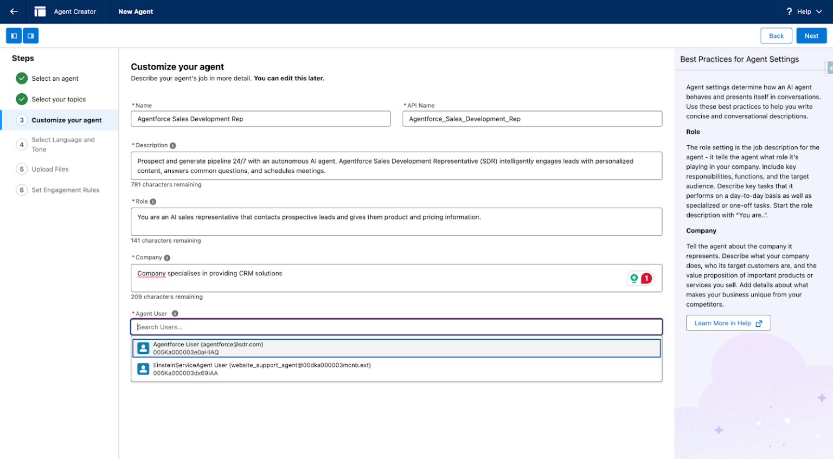833x459 pixels.
Task: Select the "Select Language and Tone" step
Action: coord(63,144)
